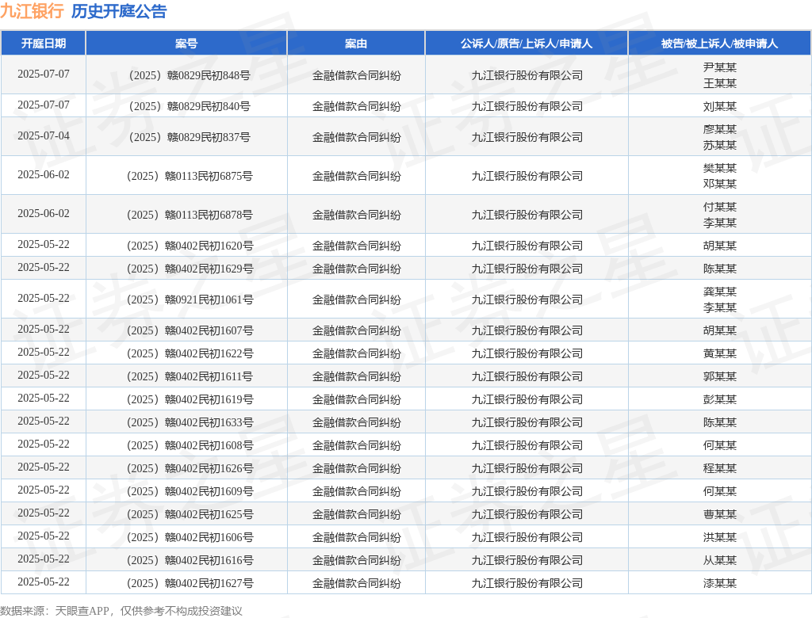Click defendant 王某某

pyautogui.click(x=720, y=83)
